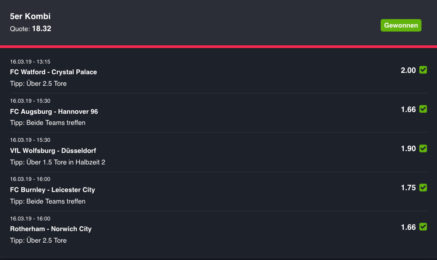Screen dimensions: 437x260
Task: Click Augsburg tip Beide Teams treffen
Action: click(x=47, y=123)
